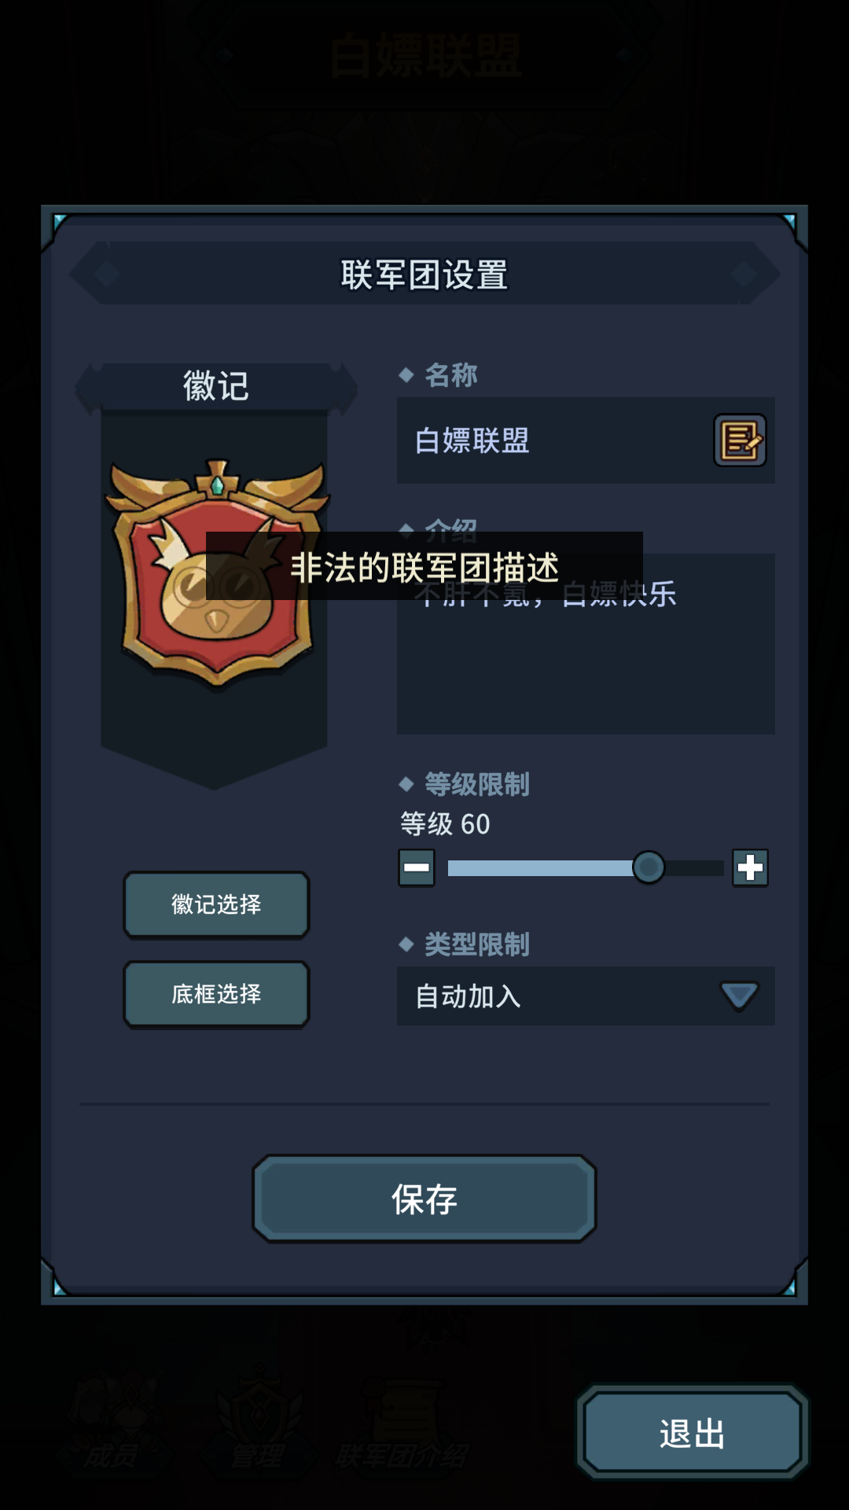
Task: Edit the 介绍 description text area
Action: coord(586,644)
